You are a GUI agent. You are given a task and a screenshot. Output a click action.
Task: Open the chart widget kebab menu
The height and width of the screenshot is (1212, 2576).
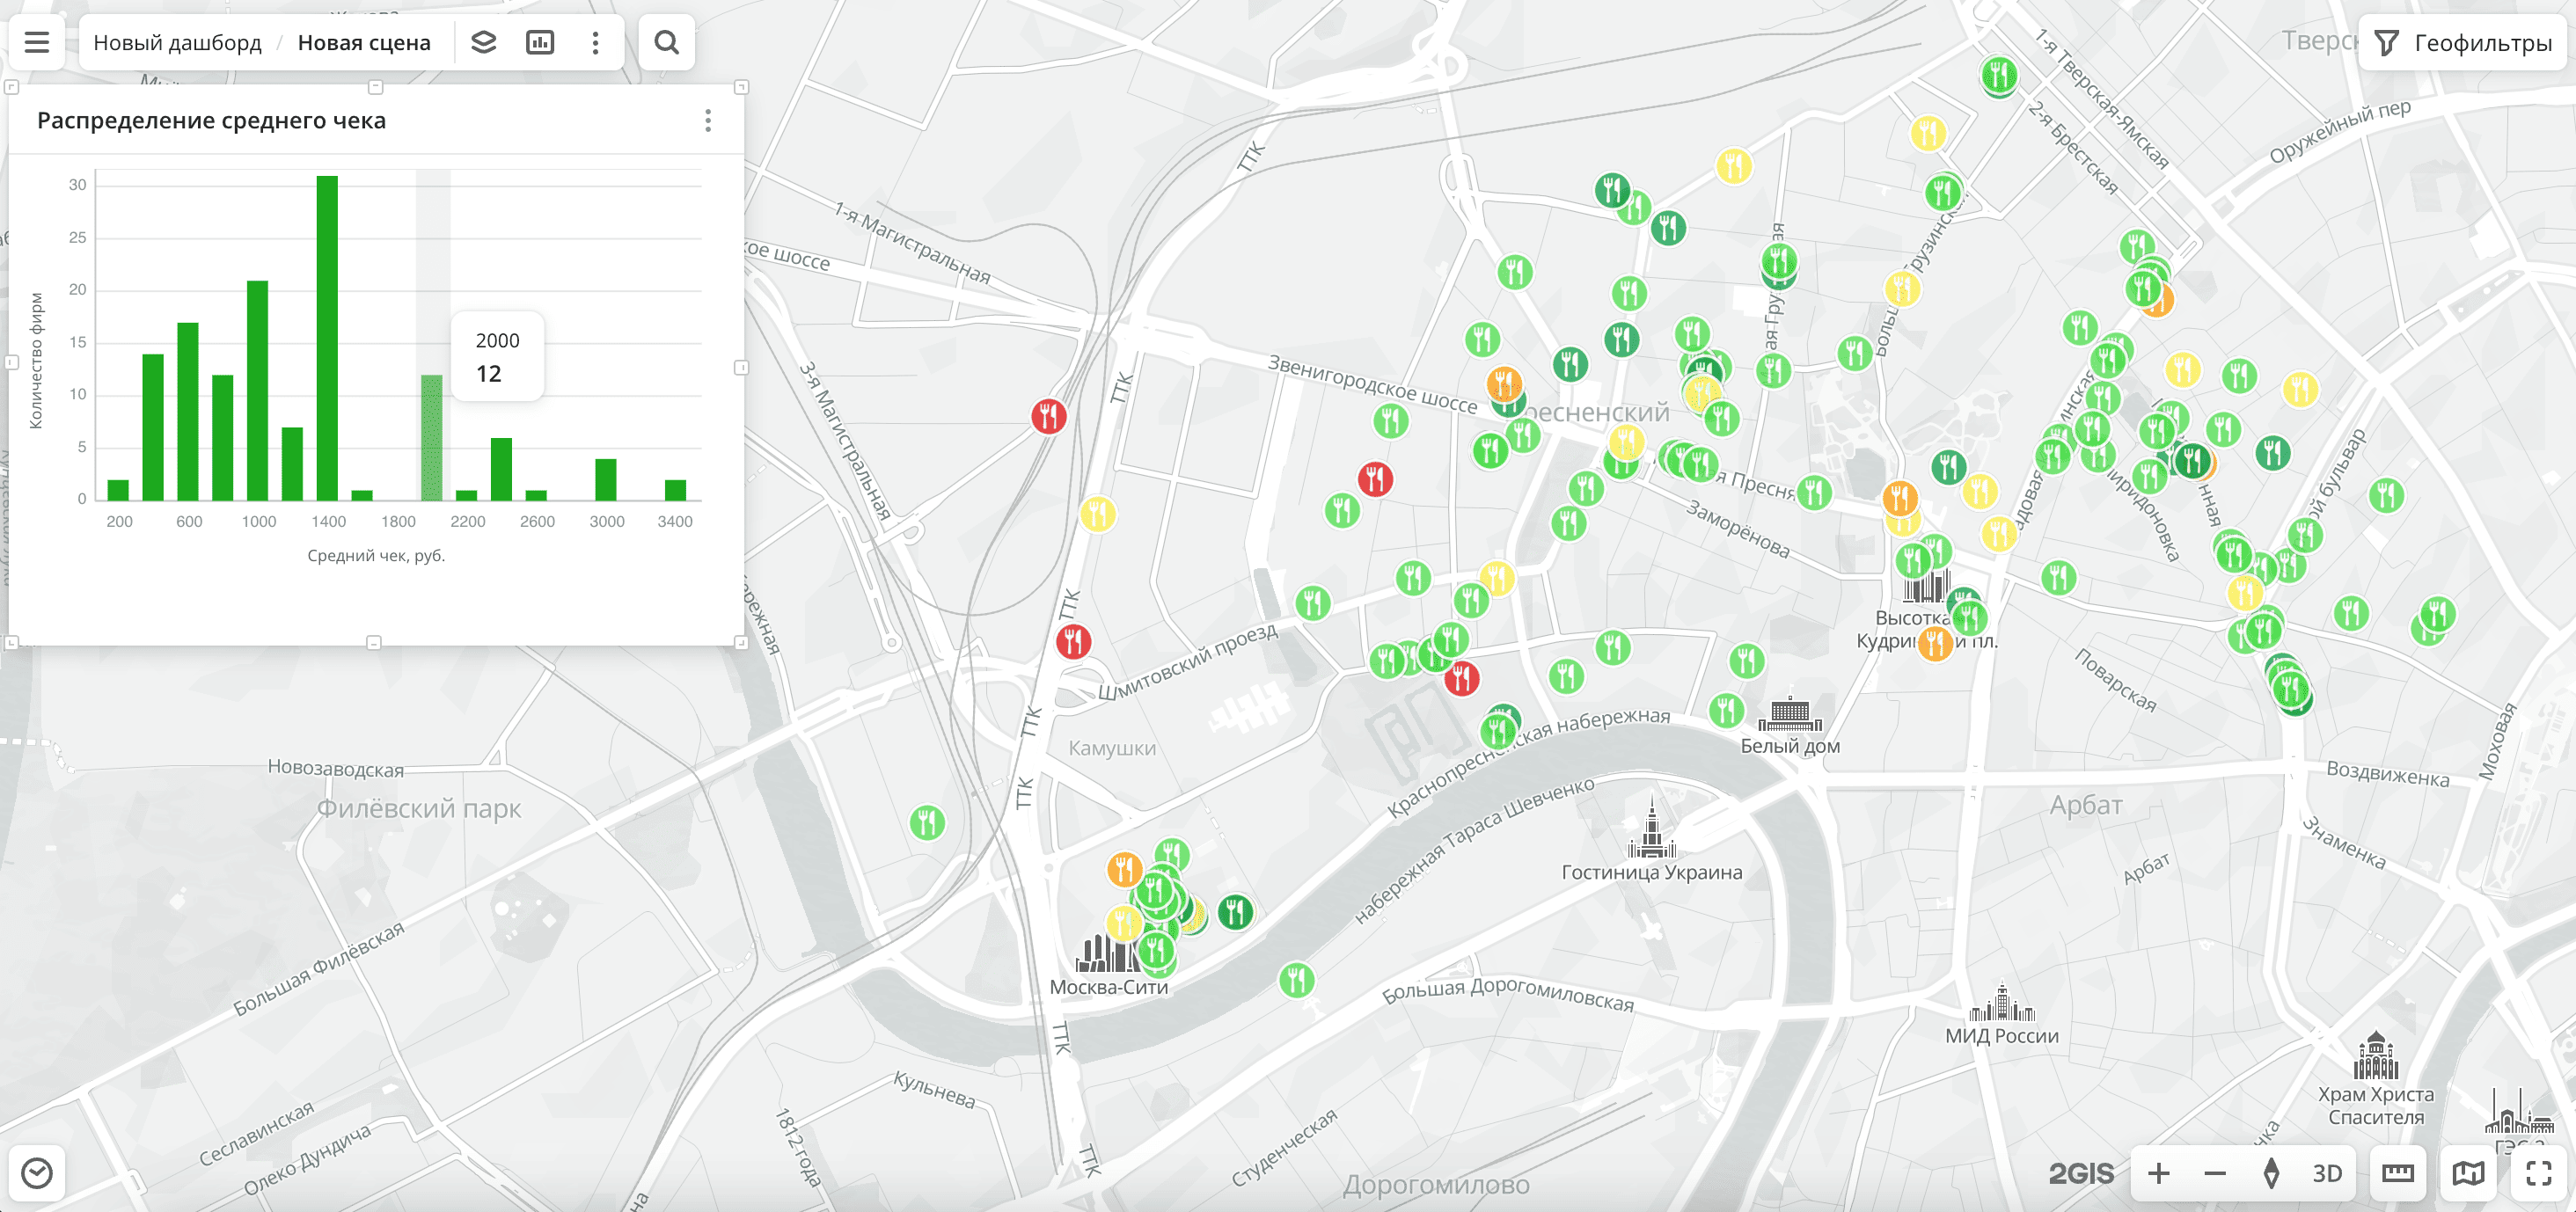[x=708, y=121]
